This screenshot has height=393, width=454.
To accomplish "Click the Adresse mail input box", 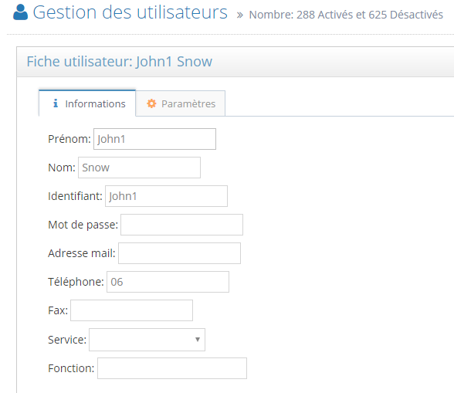I will pos(179,253).
